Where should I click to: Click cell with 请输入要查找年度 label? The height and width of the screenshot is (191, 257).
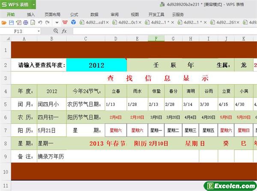[x=39, y=65]
